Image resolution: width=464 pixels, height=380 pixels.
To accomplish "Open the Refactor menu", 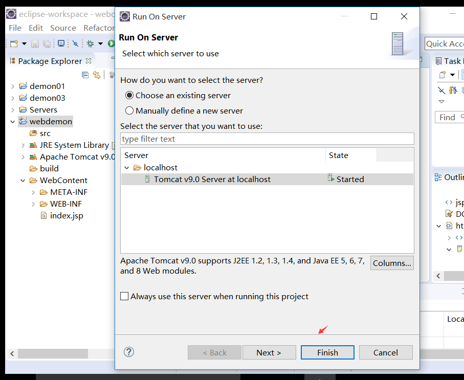I will tap(99, 28).
